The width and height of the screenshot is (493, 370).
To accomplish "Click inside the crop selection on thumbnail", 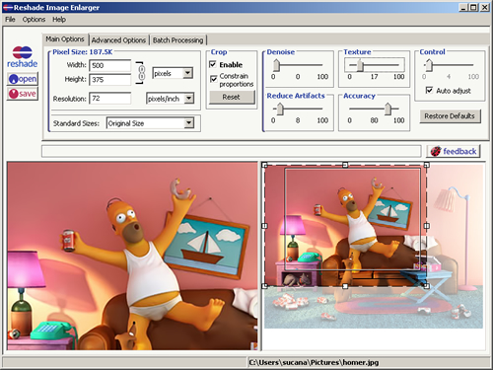I will coord(345,226).
